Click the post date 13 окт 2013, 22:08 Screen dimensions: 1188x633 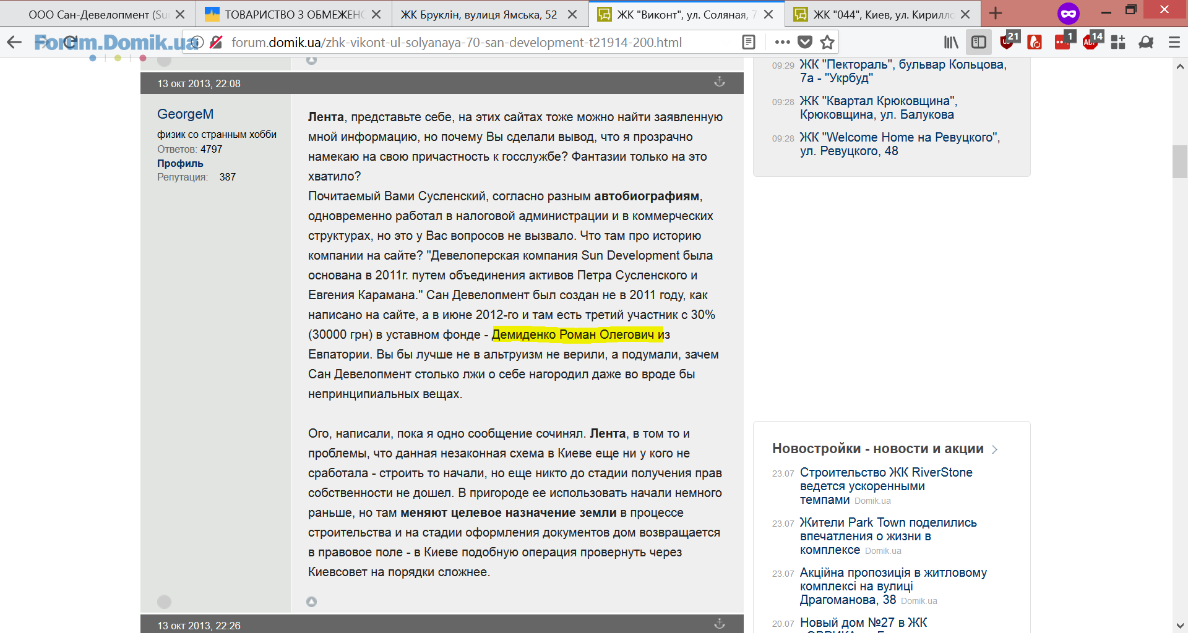click(x=199, y=83)
